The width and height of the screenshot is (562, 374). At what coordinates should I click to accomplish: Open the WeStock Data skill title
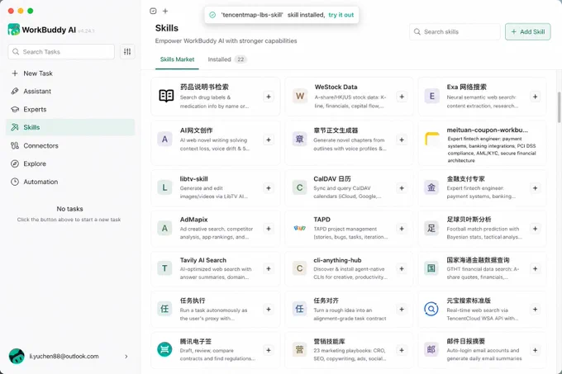[336, 87]
